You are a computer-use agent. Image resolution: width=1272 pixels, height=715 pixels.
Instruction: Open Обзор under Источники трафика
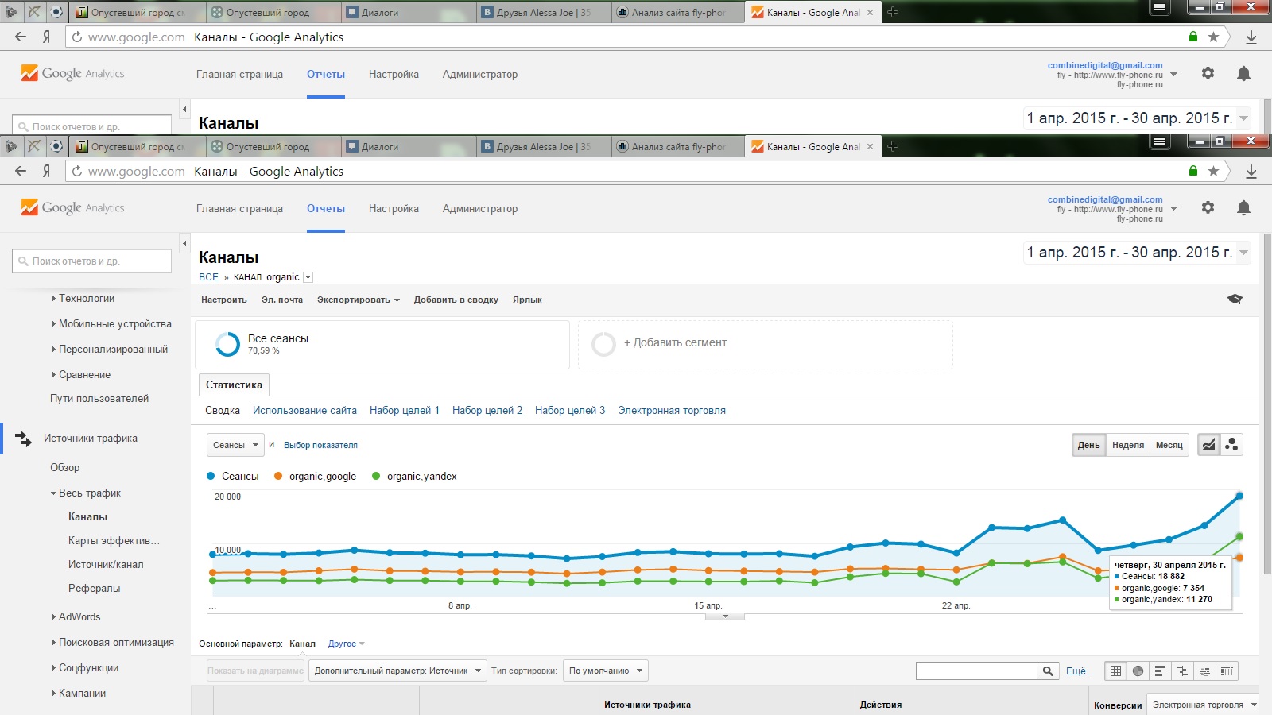[65, 468]
